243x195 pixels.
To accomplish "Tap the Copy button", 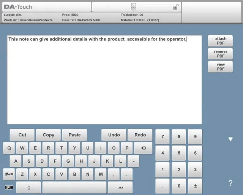I will click(48, 135).
